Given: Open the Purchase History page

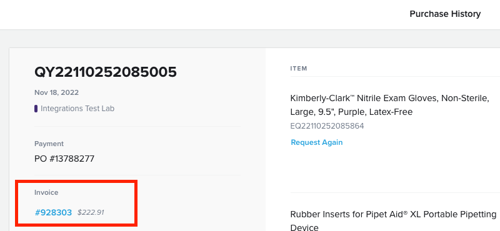Looking at the screenshot, I should (445, 14).
